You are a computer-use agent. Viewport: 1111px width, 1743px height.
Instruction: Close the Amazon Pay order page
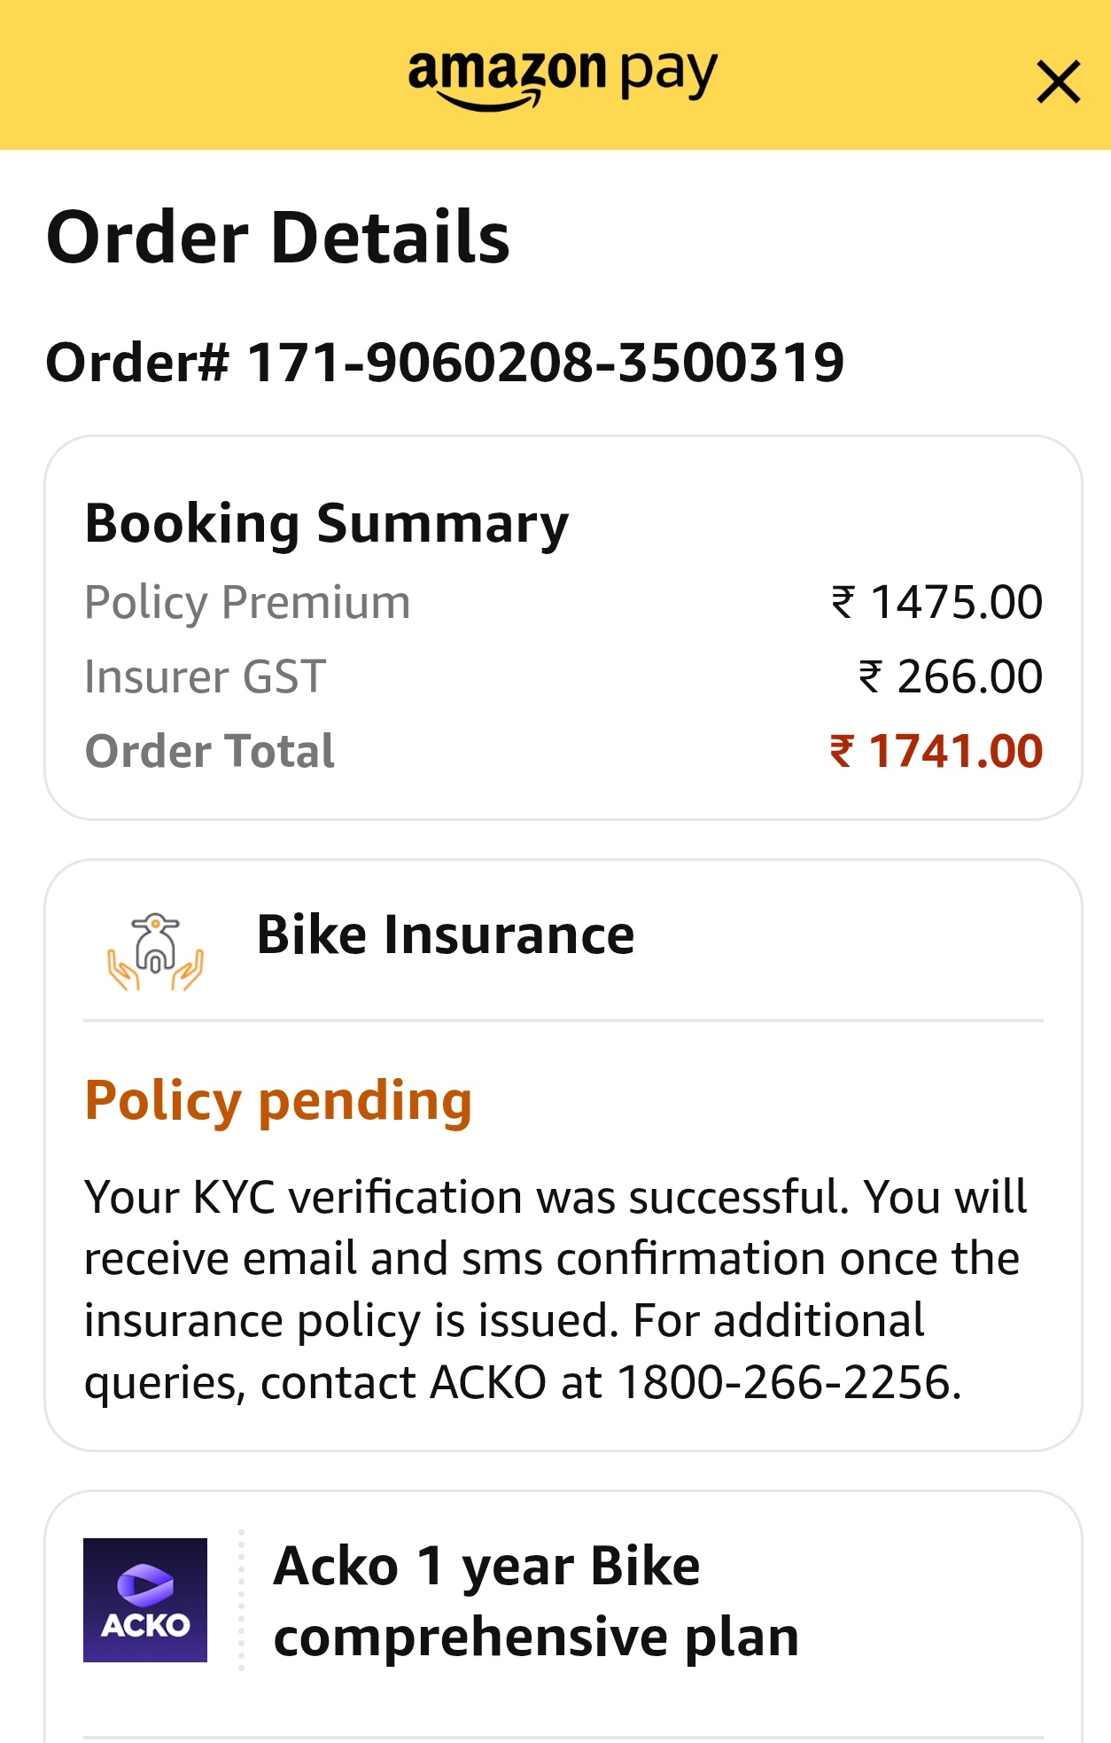coord(1058,82)
